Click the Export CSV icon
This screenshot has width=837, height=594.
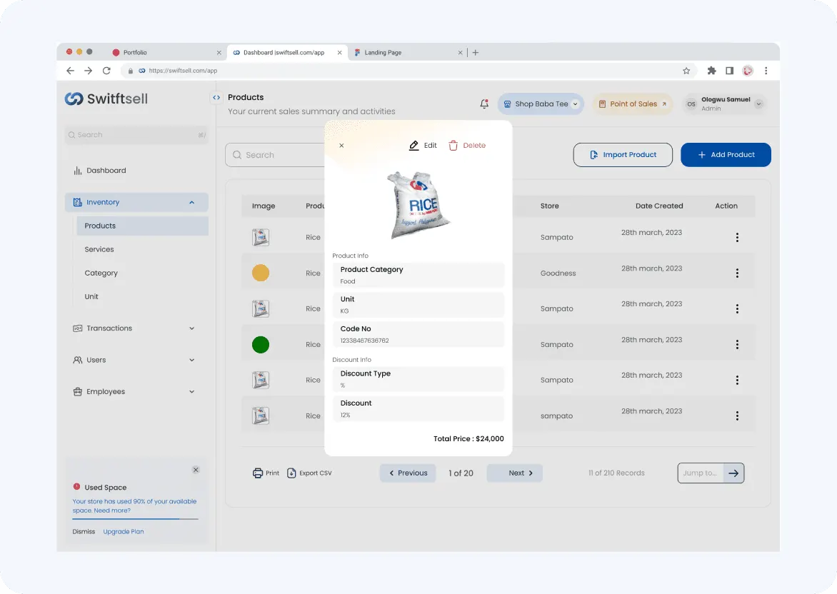coord(291,473)
